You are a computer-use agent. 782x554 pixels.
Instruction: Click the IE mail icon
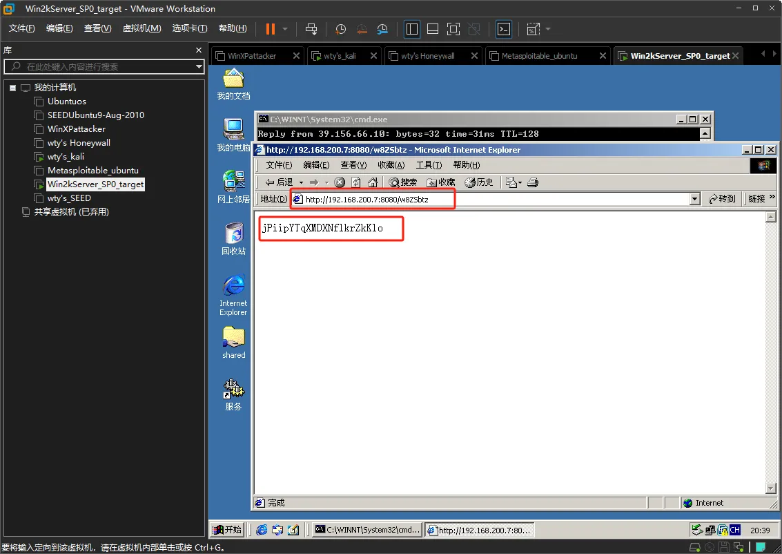click(514, 182)
